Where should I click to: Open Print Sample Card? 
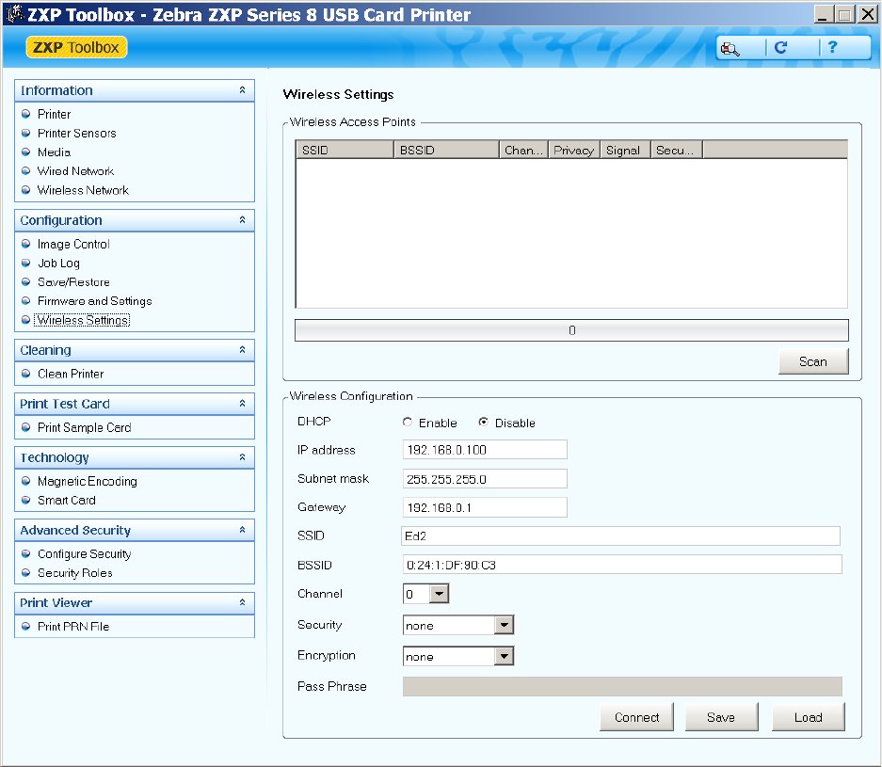84,427
